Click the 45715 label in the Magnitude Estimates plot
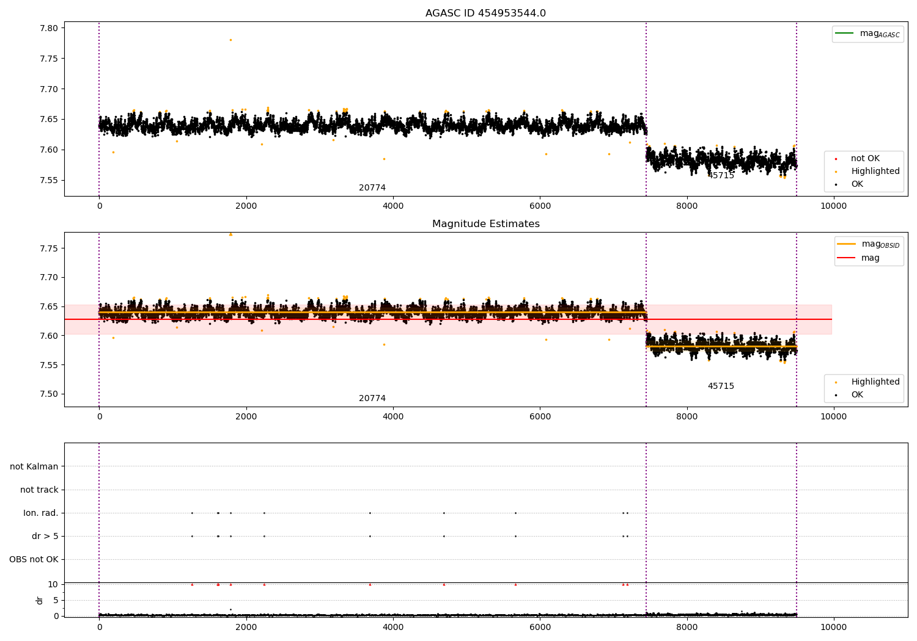 (x=721, y=386)
